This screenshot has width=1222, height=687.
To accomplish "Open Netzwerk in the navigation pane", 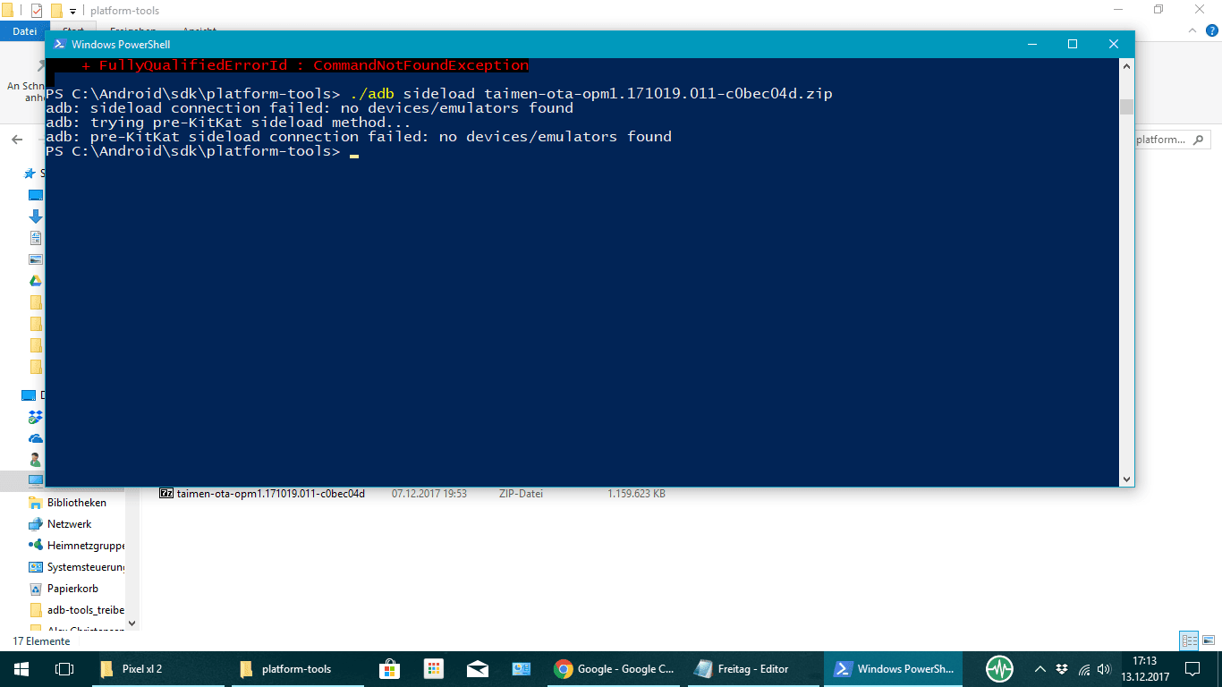I will pos(70,524).
